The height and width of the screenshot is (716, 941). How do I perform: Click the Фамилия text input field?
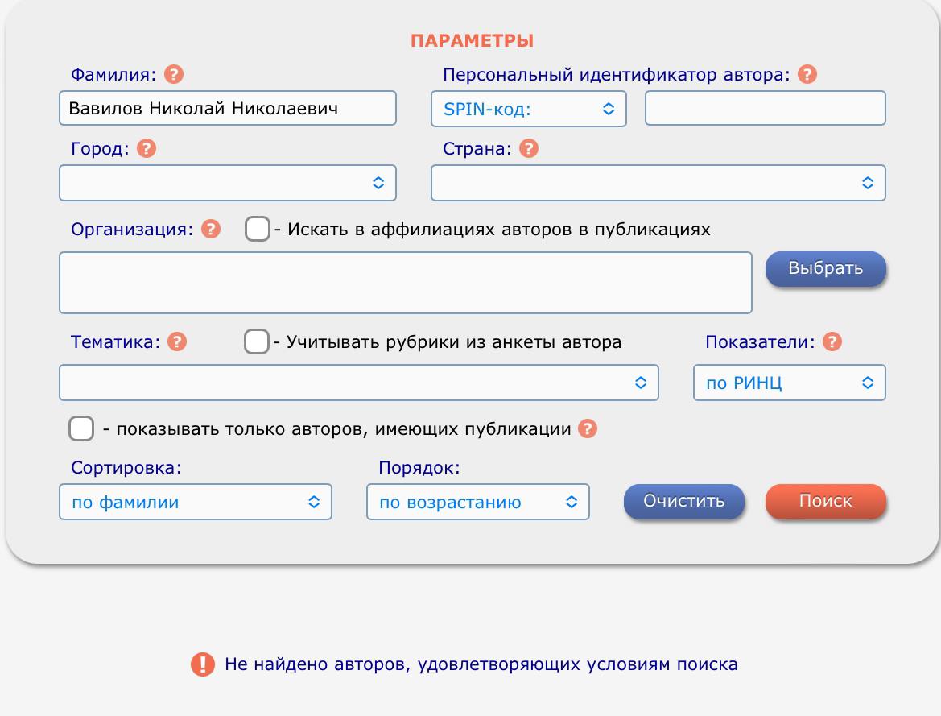pyautogui.click(x=228, y=109)
